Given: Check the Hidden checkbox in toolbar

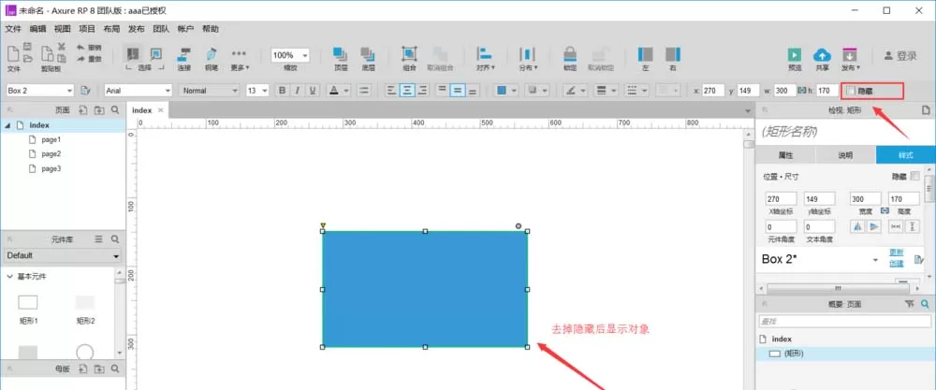Looking at the screenshot, I should [851, 91].
